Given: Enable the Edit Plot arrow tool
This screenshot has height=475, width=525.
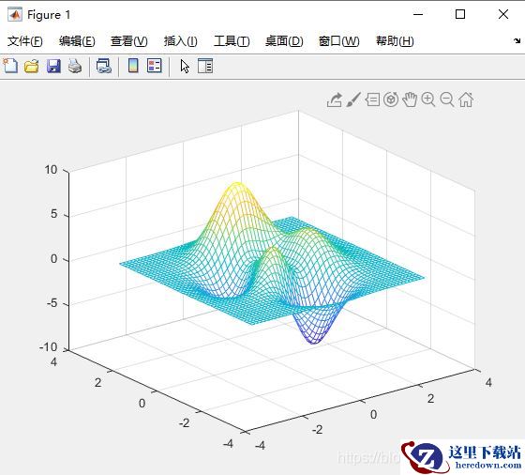Looking at the screenshot, I should tap(185, 66).
